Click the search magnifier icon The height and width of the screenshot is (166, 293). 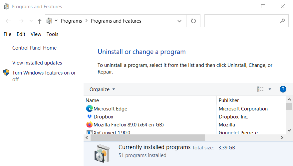click(283, 21)
